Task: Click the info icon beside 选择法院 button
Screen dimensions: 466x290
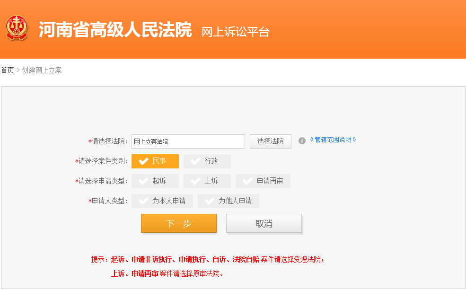Action: (302, 141)
